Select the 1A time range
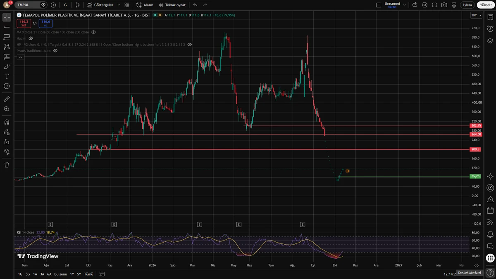 click(x=35, y=274)
